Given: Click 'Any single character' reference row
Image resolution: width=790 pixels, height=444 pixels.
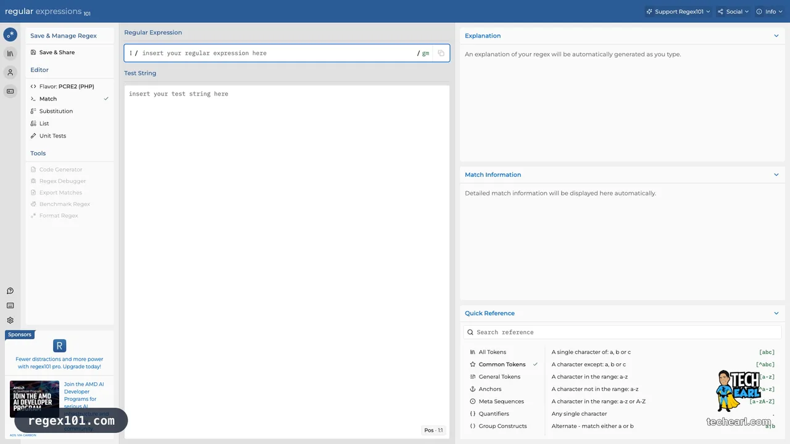Looking at the screenshot, I should (663, 414).
